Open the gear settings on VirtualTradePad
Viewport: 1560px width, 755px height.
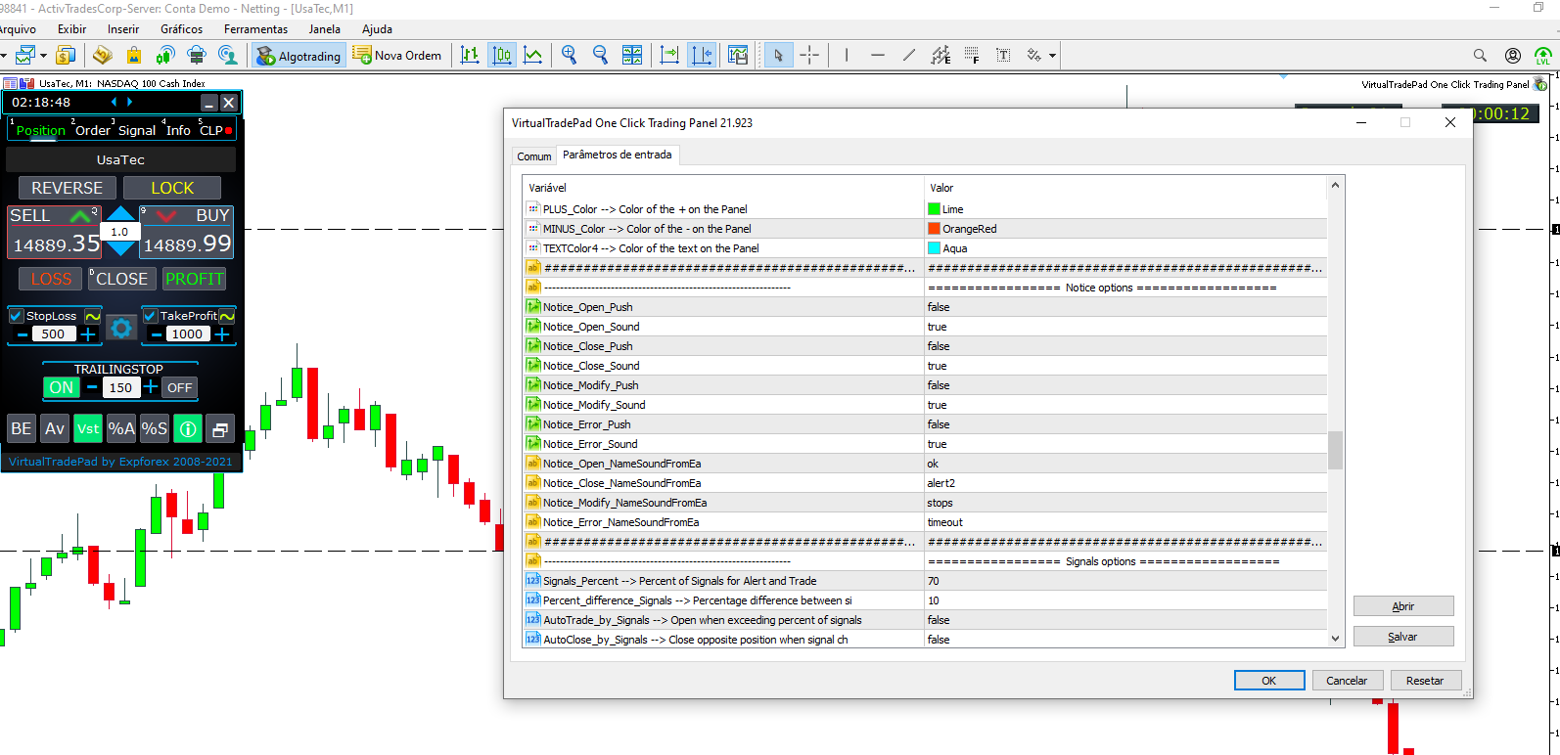[121, 328]
